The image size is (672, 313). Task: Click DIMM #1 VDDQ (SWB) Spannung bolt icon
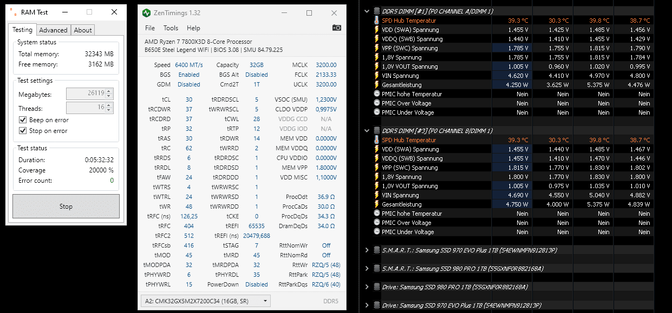(376, 39)
